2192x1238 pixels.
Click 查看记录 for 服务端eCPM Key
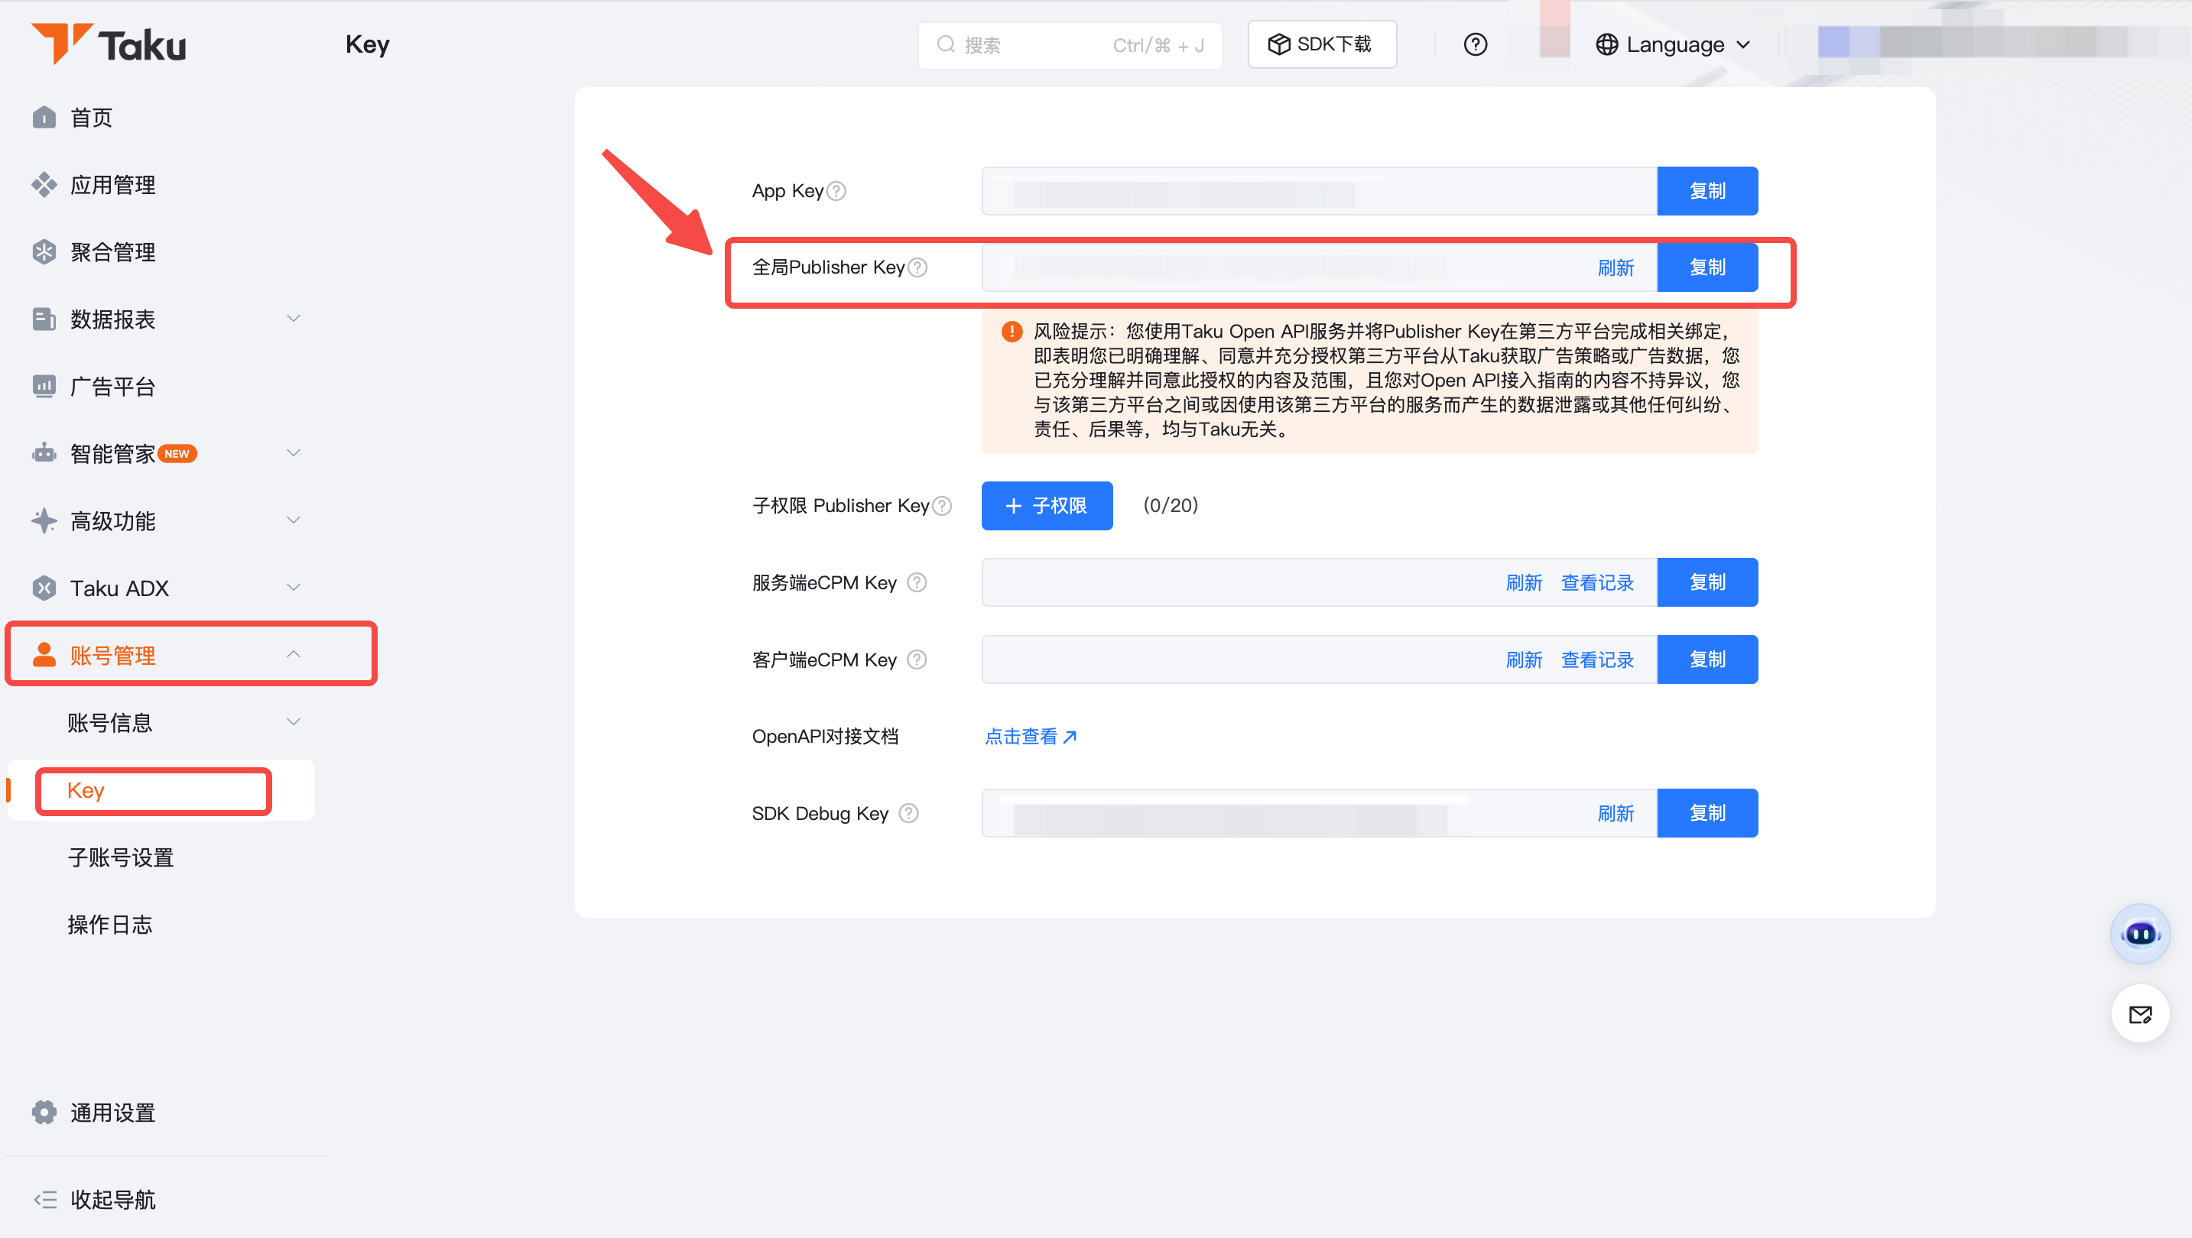pyautogui.click(x=1597, y=582)
